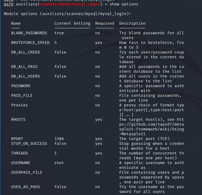Image resolution: width=202 pixels, height=195 pixels.
Task: Click the DB_ALL_PASS false setting
Action: point(60,67)
